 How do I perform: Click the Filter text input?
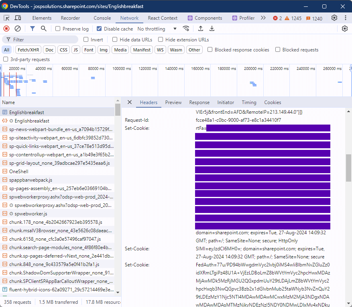click(40, 39)
